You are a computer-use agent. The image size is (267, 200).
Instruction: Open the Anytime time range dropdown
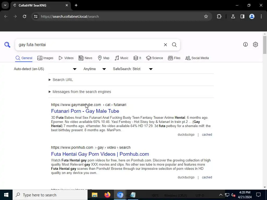(95, 69)
